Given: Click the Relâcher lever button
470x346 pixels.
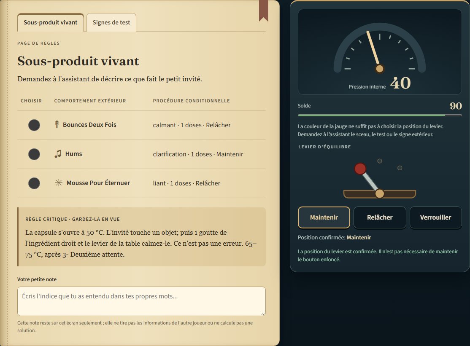Looking at the screenshot, I should click(x=380, y=217).
